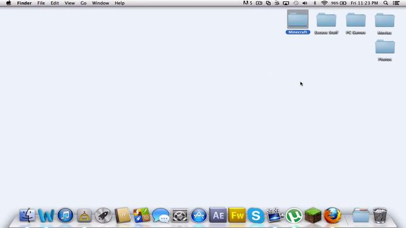
Task: Open the Finder menu
Action: 24,3
